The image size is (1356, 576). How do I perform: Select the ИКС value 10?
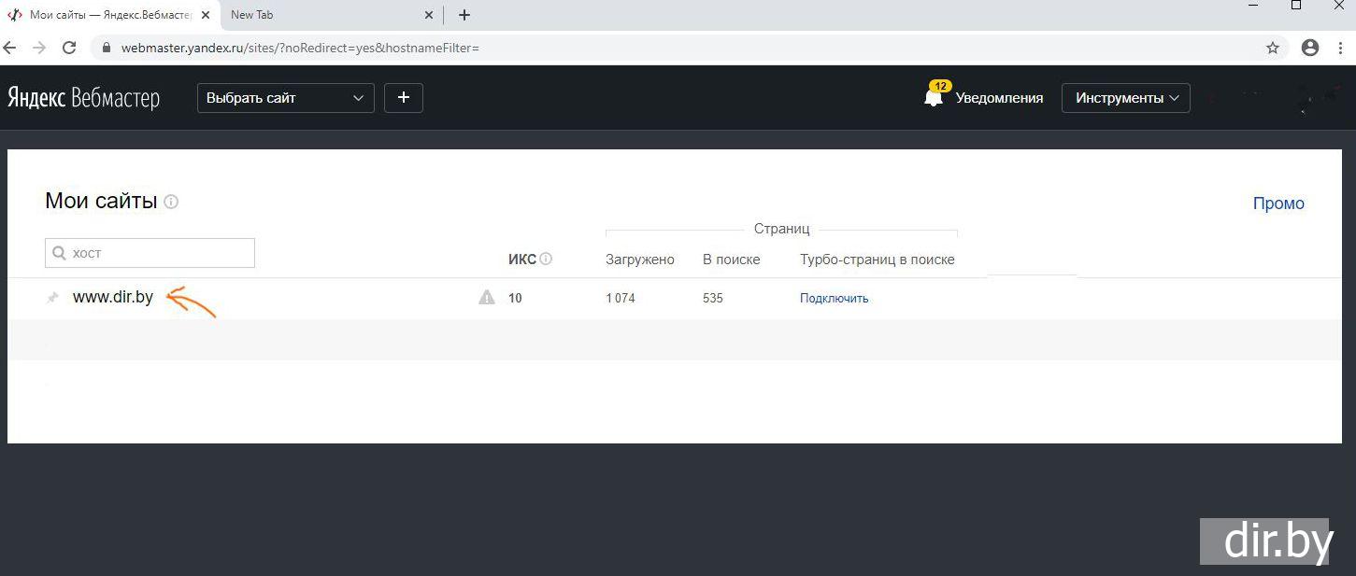515,299
